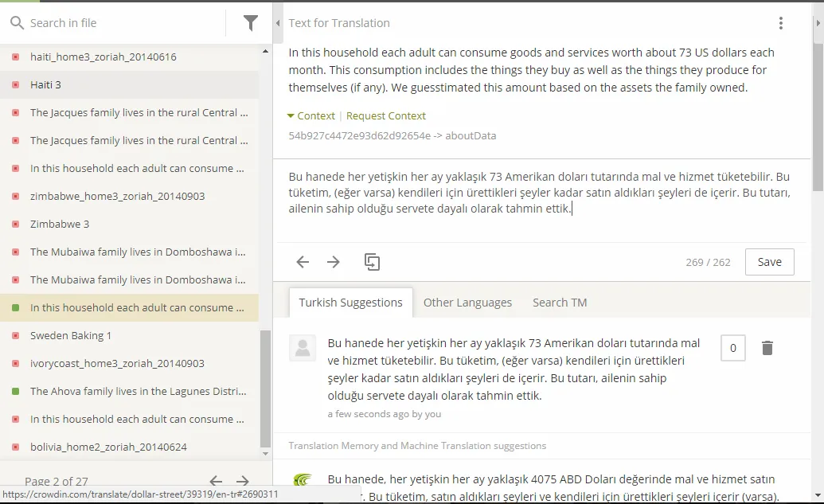Click the Page 2 of 27 label
This screenshot has width=824, height=504.
pos(57,481)
